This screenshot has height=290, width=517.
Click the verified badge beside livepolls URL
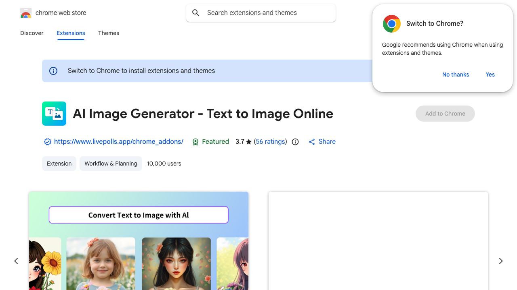48,142
